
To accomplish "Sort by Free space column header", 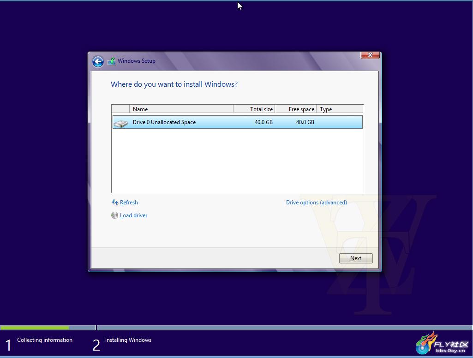I will [x=296, y=109].
